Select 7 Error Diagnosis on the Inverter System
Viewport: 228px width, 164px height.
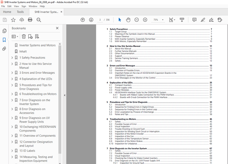pos(35,102)
